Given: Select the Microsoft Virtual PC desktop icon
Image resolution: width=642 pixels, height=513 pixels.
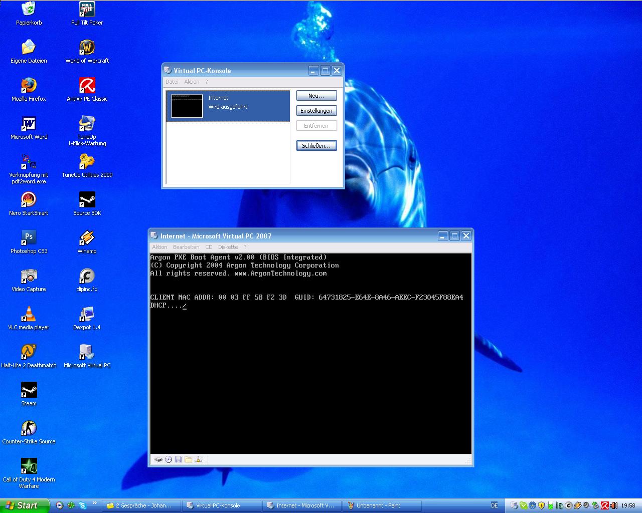Looking at the screenshot, I should (x=87, y=356).
